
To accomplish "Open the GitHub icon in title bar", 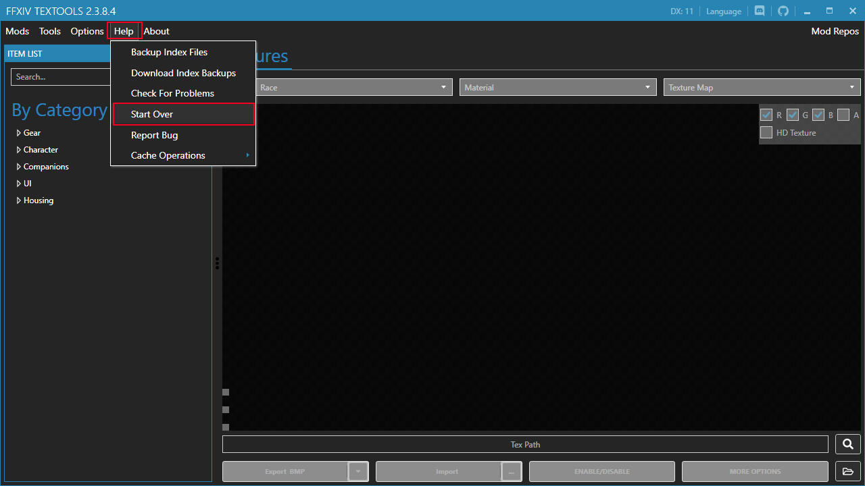I will tap(783, 11).
